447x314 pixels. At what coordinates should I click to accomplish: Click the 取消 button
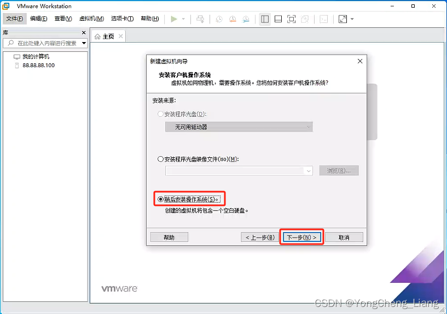(x=344, y=237)
